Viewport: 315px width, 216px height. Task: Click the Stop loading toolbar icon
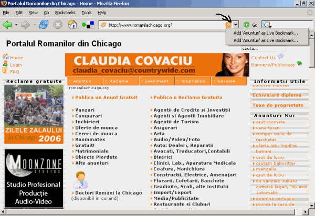[58, 25]
